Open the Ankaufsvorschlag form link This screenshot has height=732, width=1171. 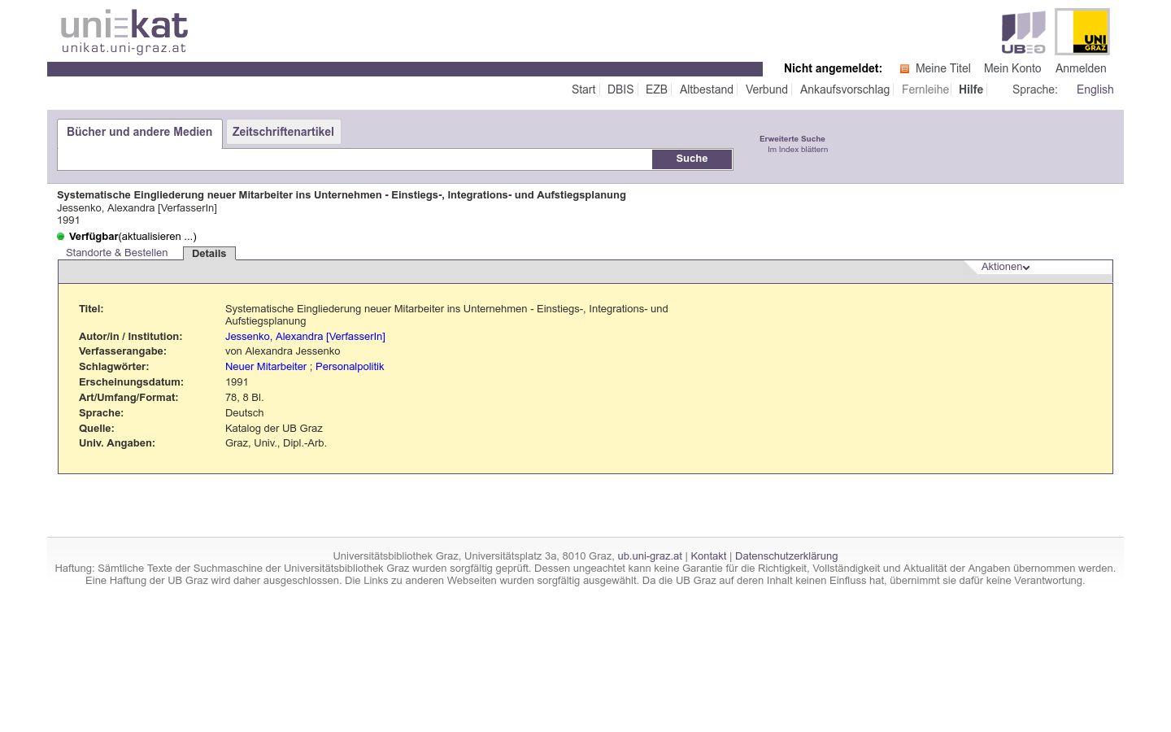pos(845,89)
